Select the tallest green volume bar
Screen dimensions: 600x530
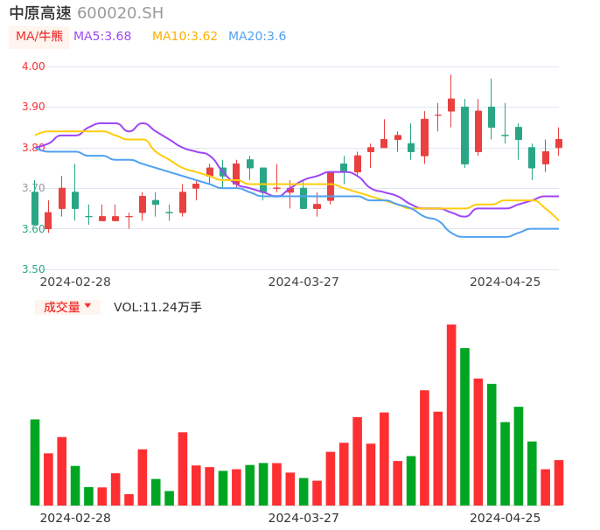point(464,426)
